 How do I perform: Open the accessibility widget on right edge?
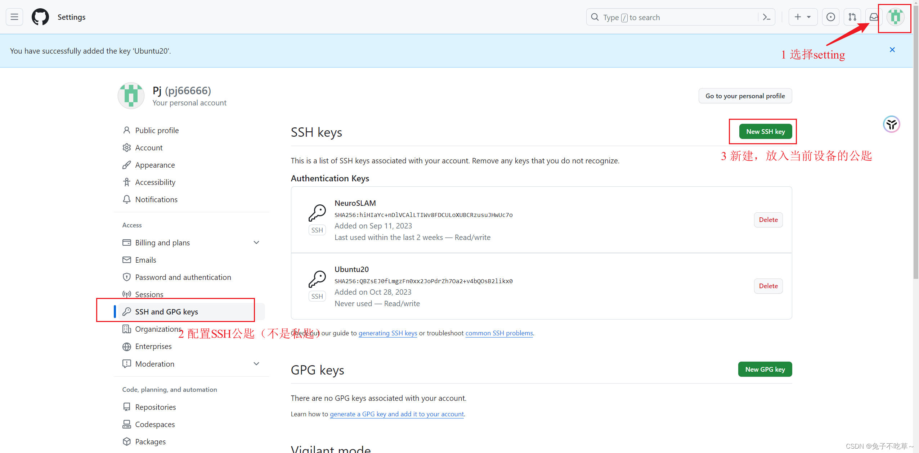coord(891,124)
